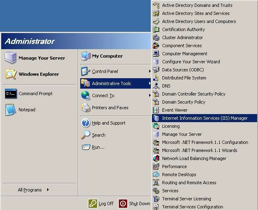Click the Distributed File System icon
This screenshot has height=210, width=258.
156,78
